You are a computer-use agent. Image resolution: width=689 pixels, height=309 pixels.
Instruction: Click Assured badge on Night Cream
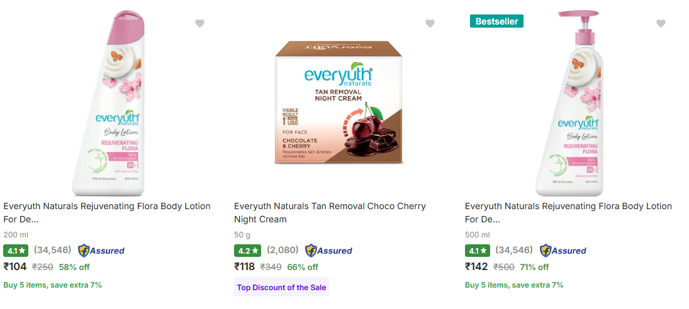328,251
